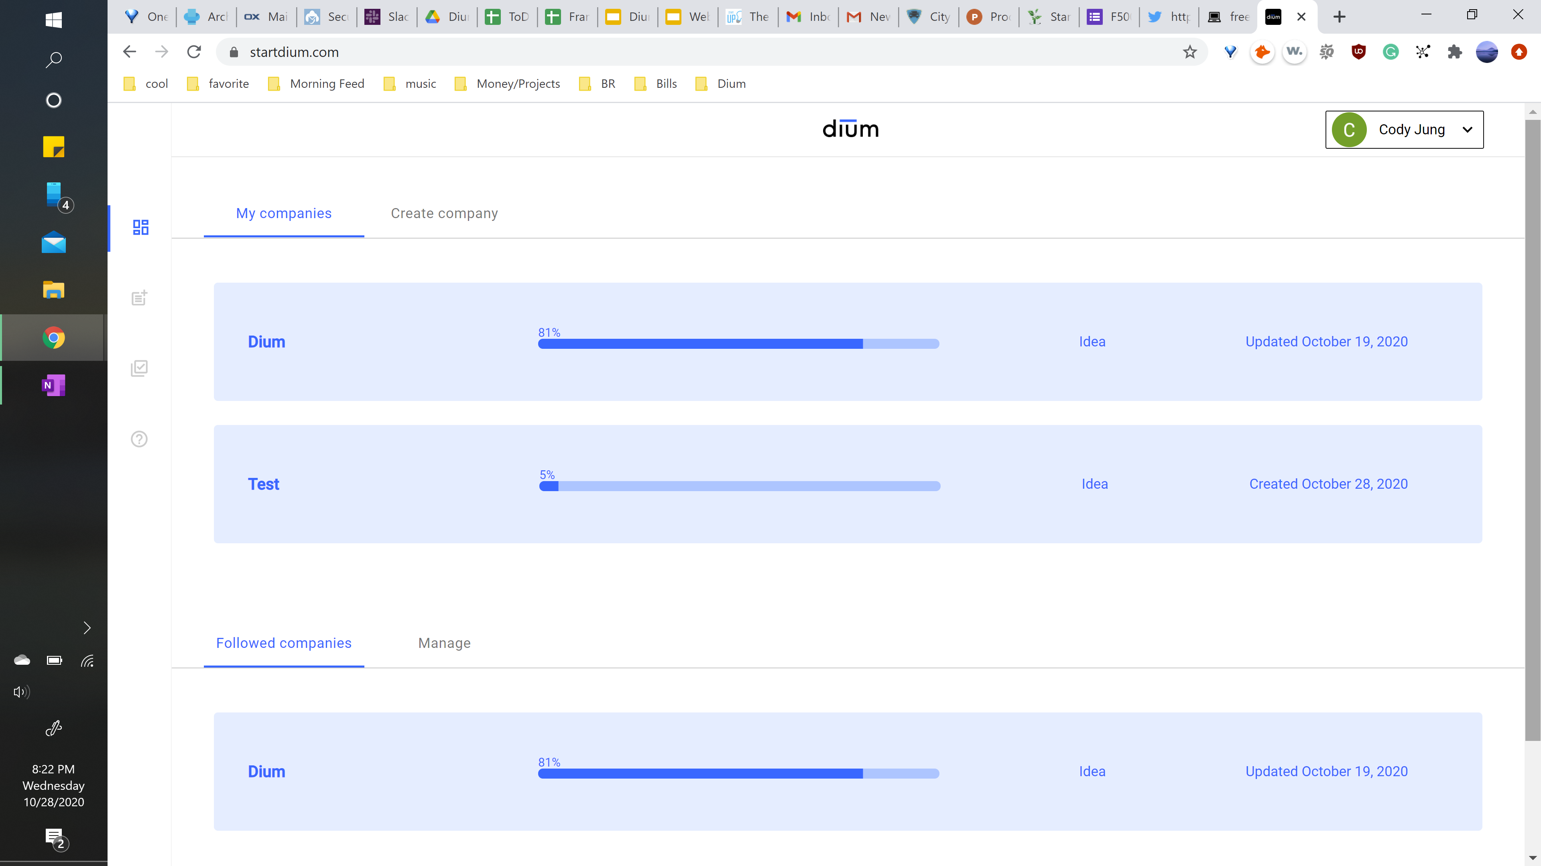Viewport: 1541px width, 866px height.
Task: Open a new browser tab
Action: pyautogui.click(x=1340, y=17)
